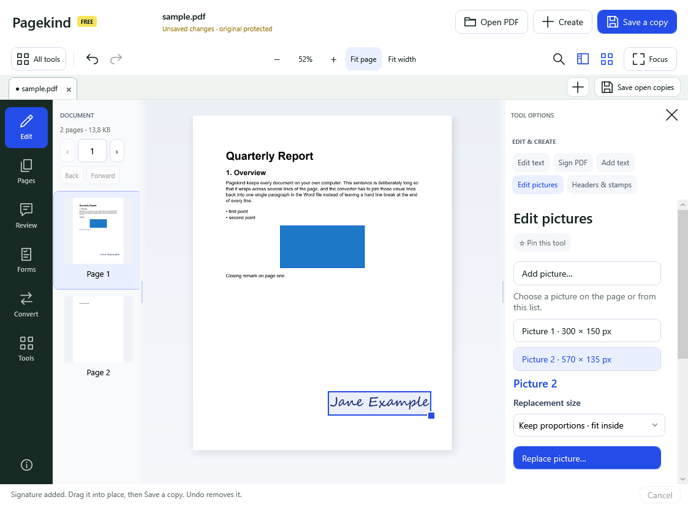Screen dimensions: 688x505
Task: Open the Convert sidebar section
Action: [x=26, y=305]
